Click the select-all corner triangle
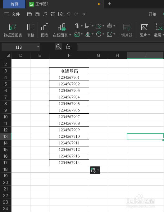This screenshot has height=212, width=164. coord(8,56)
